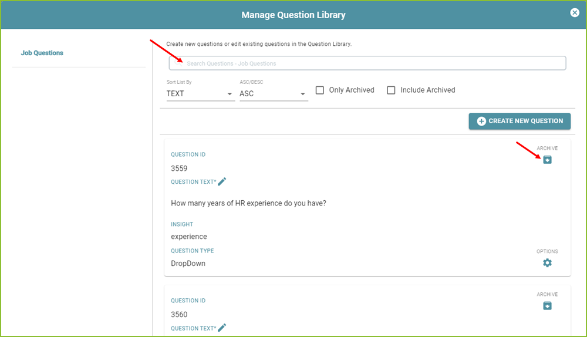Click the 'Manage Question Library' title
587x337 pixels.
(x=293, y=15)
